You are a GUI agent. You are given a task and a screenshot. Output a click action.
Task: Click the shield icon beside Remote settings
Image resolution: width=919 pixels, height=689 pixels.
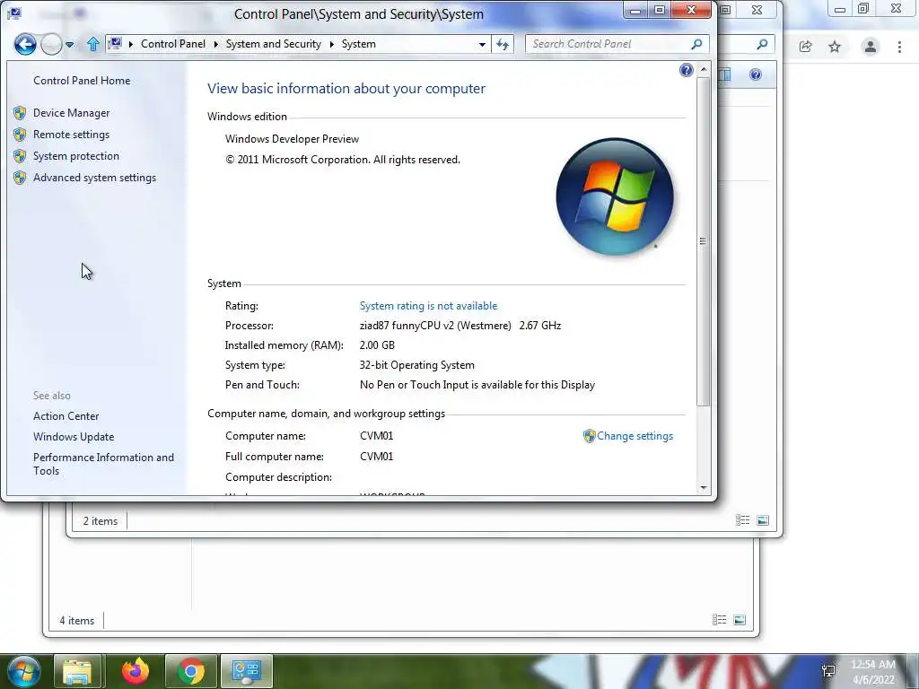click(x=20, y=135)
